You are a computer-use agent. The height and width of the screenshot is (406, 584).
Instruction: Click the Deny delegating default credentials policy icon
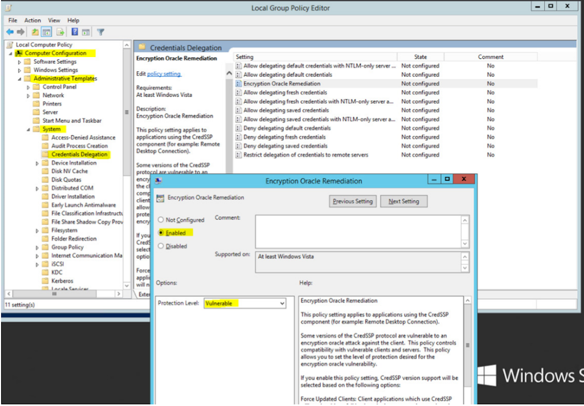239,128
